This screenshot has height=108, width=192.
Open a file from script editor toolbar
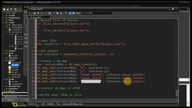(x=35, y=13)
